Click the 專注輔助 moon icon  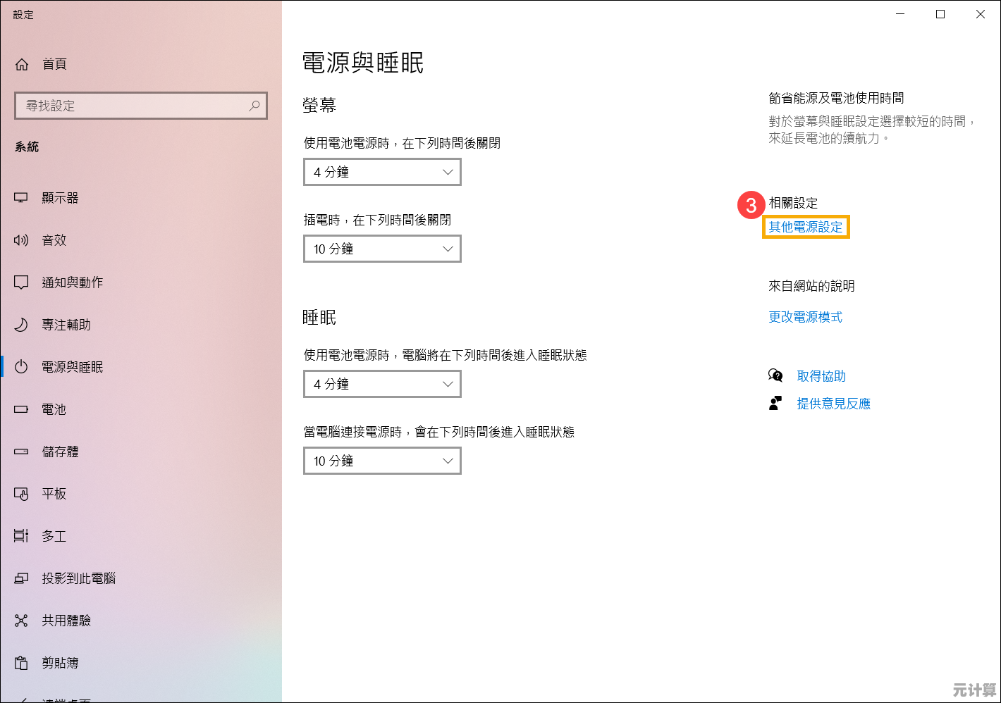21,325
